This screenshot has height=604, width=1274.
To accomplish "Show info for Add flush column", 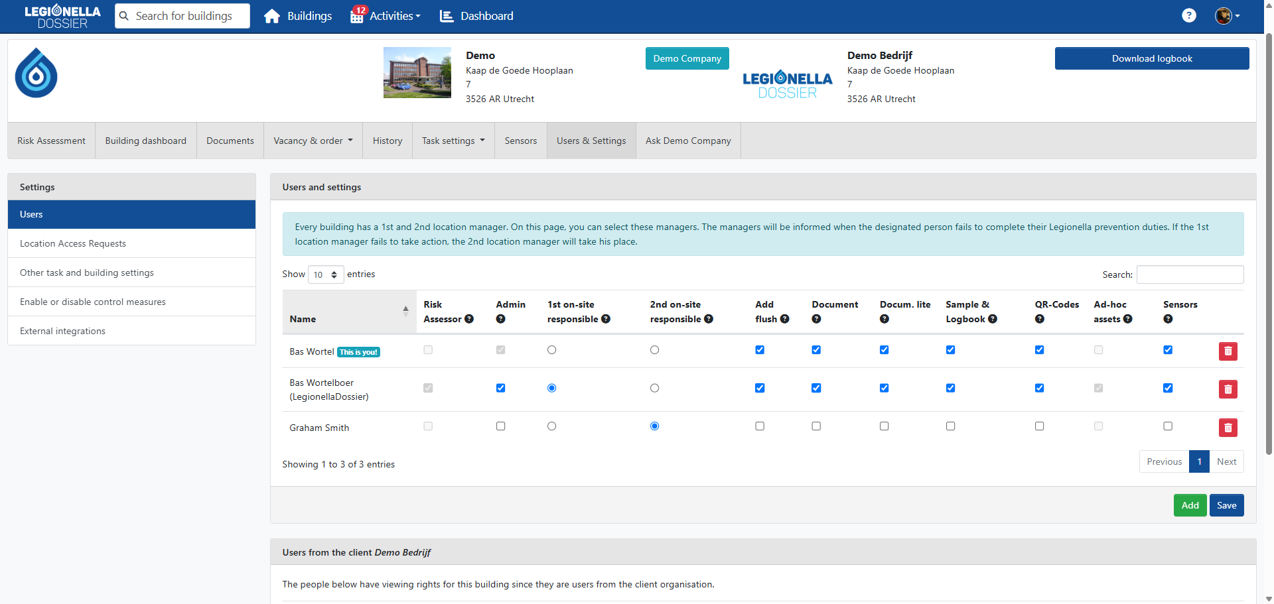I will 785,319.
